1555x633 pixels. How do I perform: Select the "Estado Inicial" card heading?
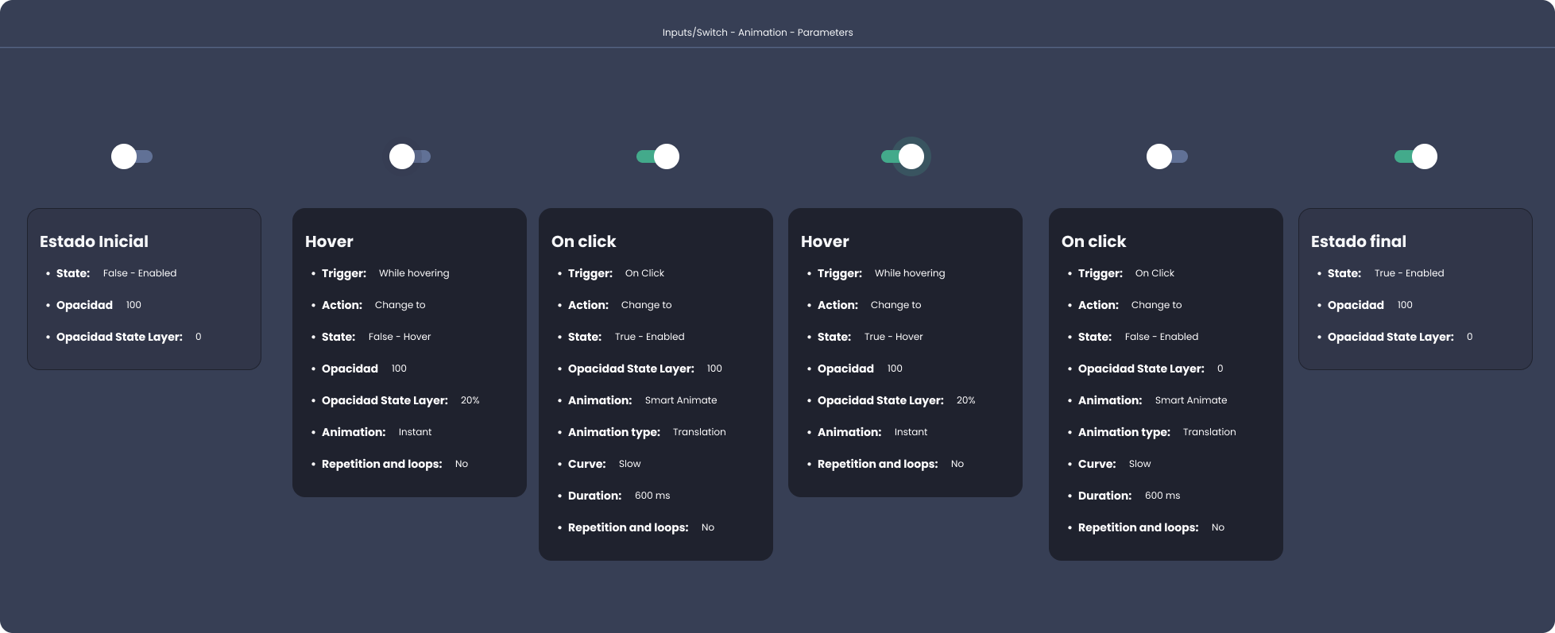pyautogui.click(x=94, y=241)
